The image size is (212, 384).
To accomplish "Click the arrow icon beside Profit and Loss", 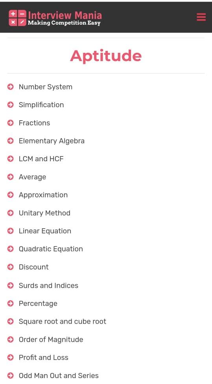I will coord(11,358).
